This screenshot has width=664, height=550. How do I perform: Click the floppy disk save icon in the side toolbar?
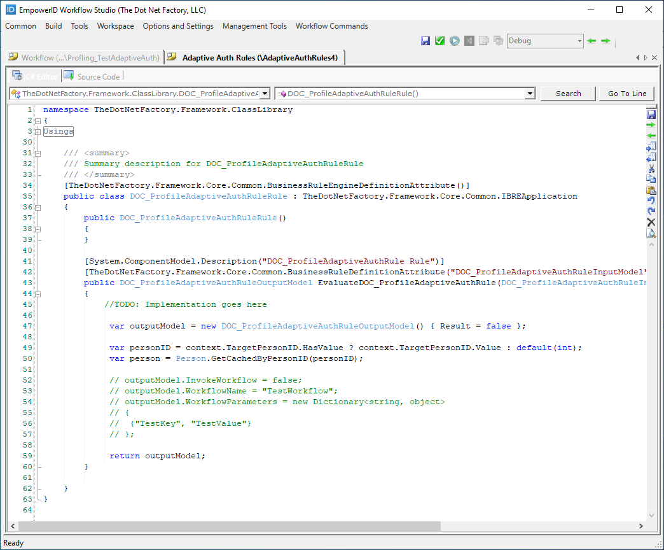pos(651,115)
